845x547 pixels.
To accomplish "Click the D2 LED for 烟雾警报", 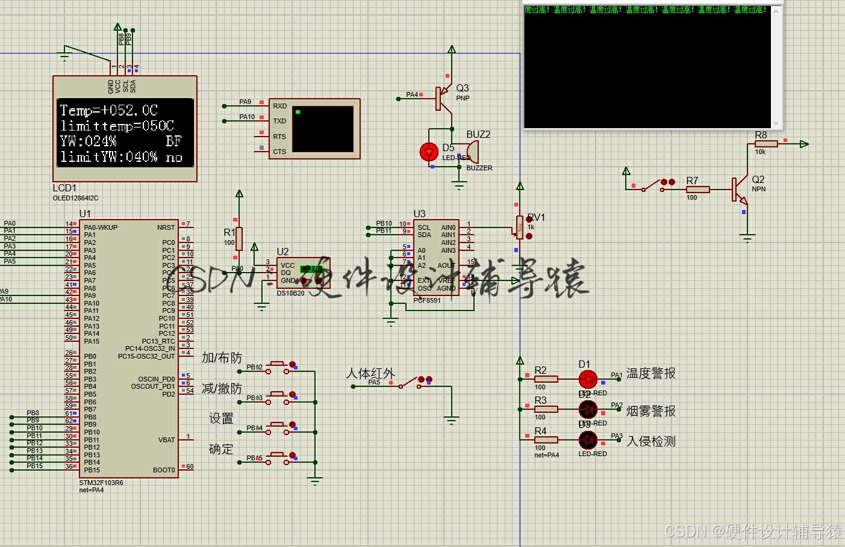I will click(x=588, y=409).
